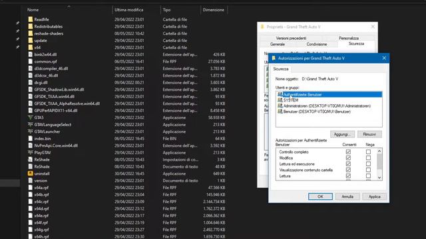The width and height of the screenshot is (426, 239).
Task: Select GFSDK_ShadowLib.win64.dll file name
Action: [59, 90]
